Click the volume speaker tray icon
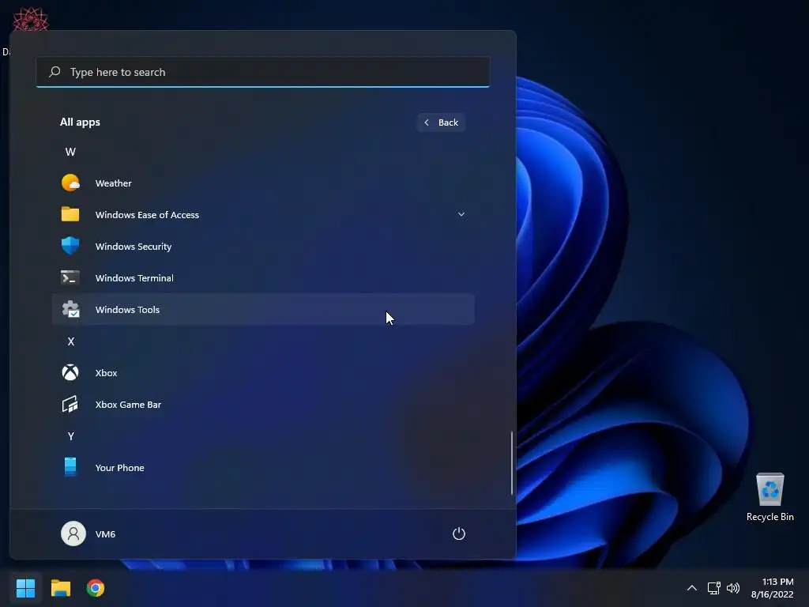Viewport: 809px width, 607px height. click(732, 588)
